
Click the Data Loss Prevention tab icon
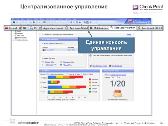tap(112, 27)
